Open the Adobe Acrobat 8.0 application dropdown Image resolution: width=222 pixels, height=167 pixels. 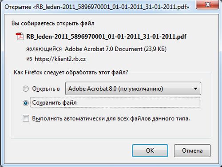point(133,89)
